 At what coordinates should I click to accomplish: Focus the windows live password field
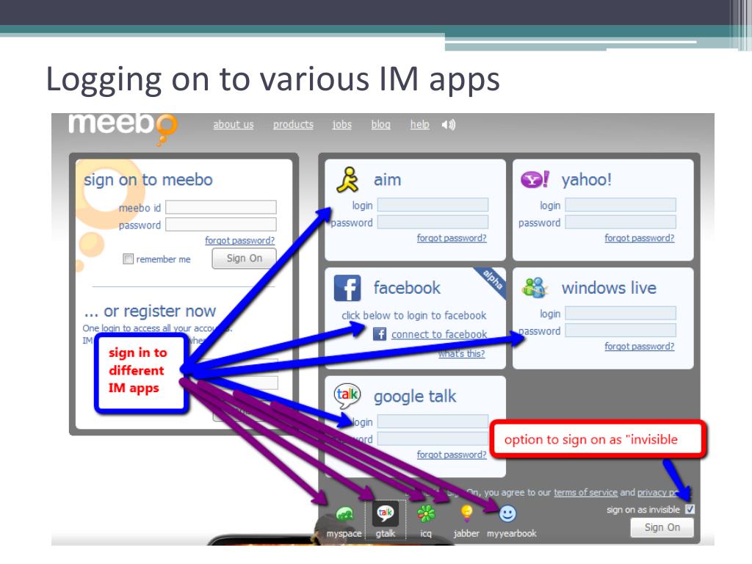pos(621,330)
